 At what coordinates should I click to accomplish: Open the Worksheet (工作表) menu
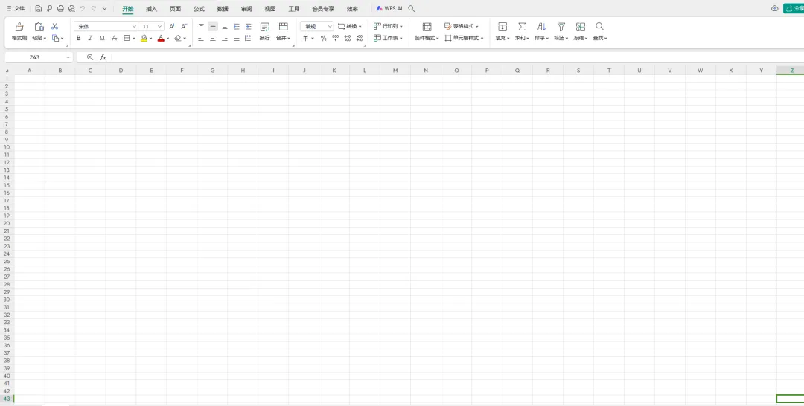(388, 39)
